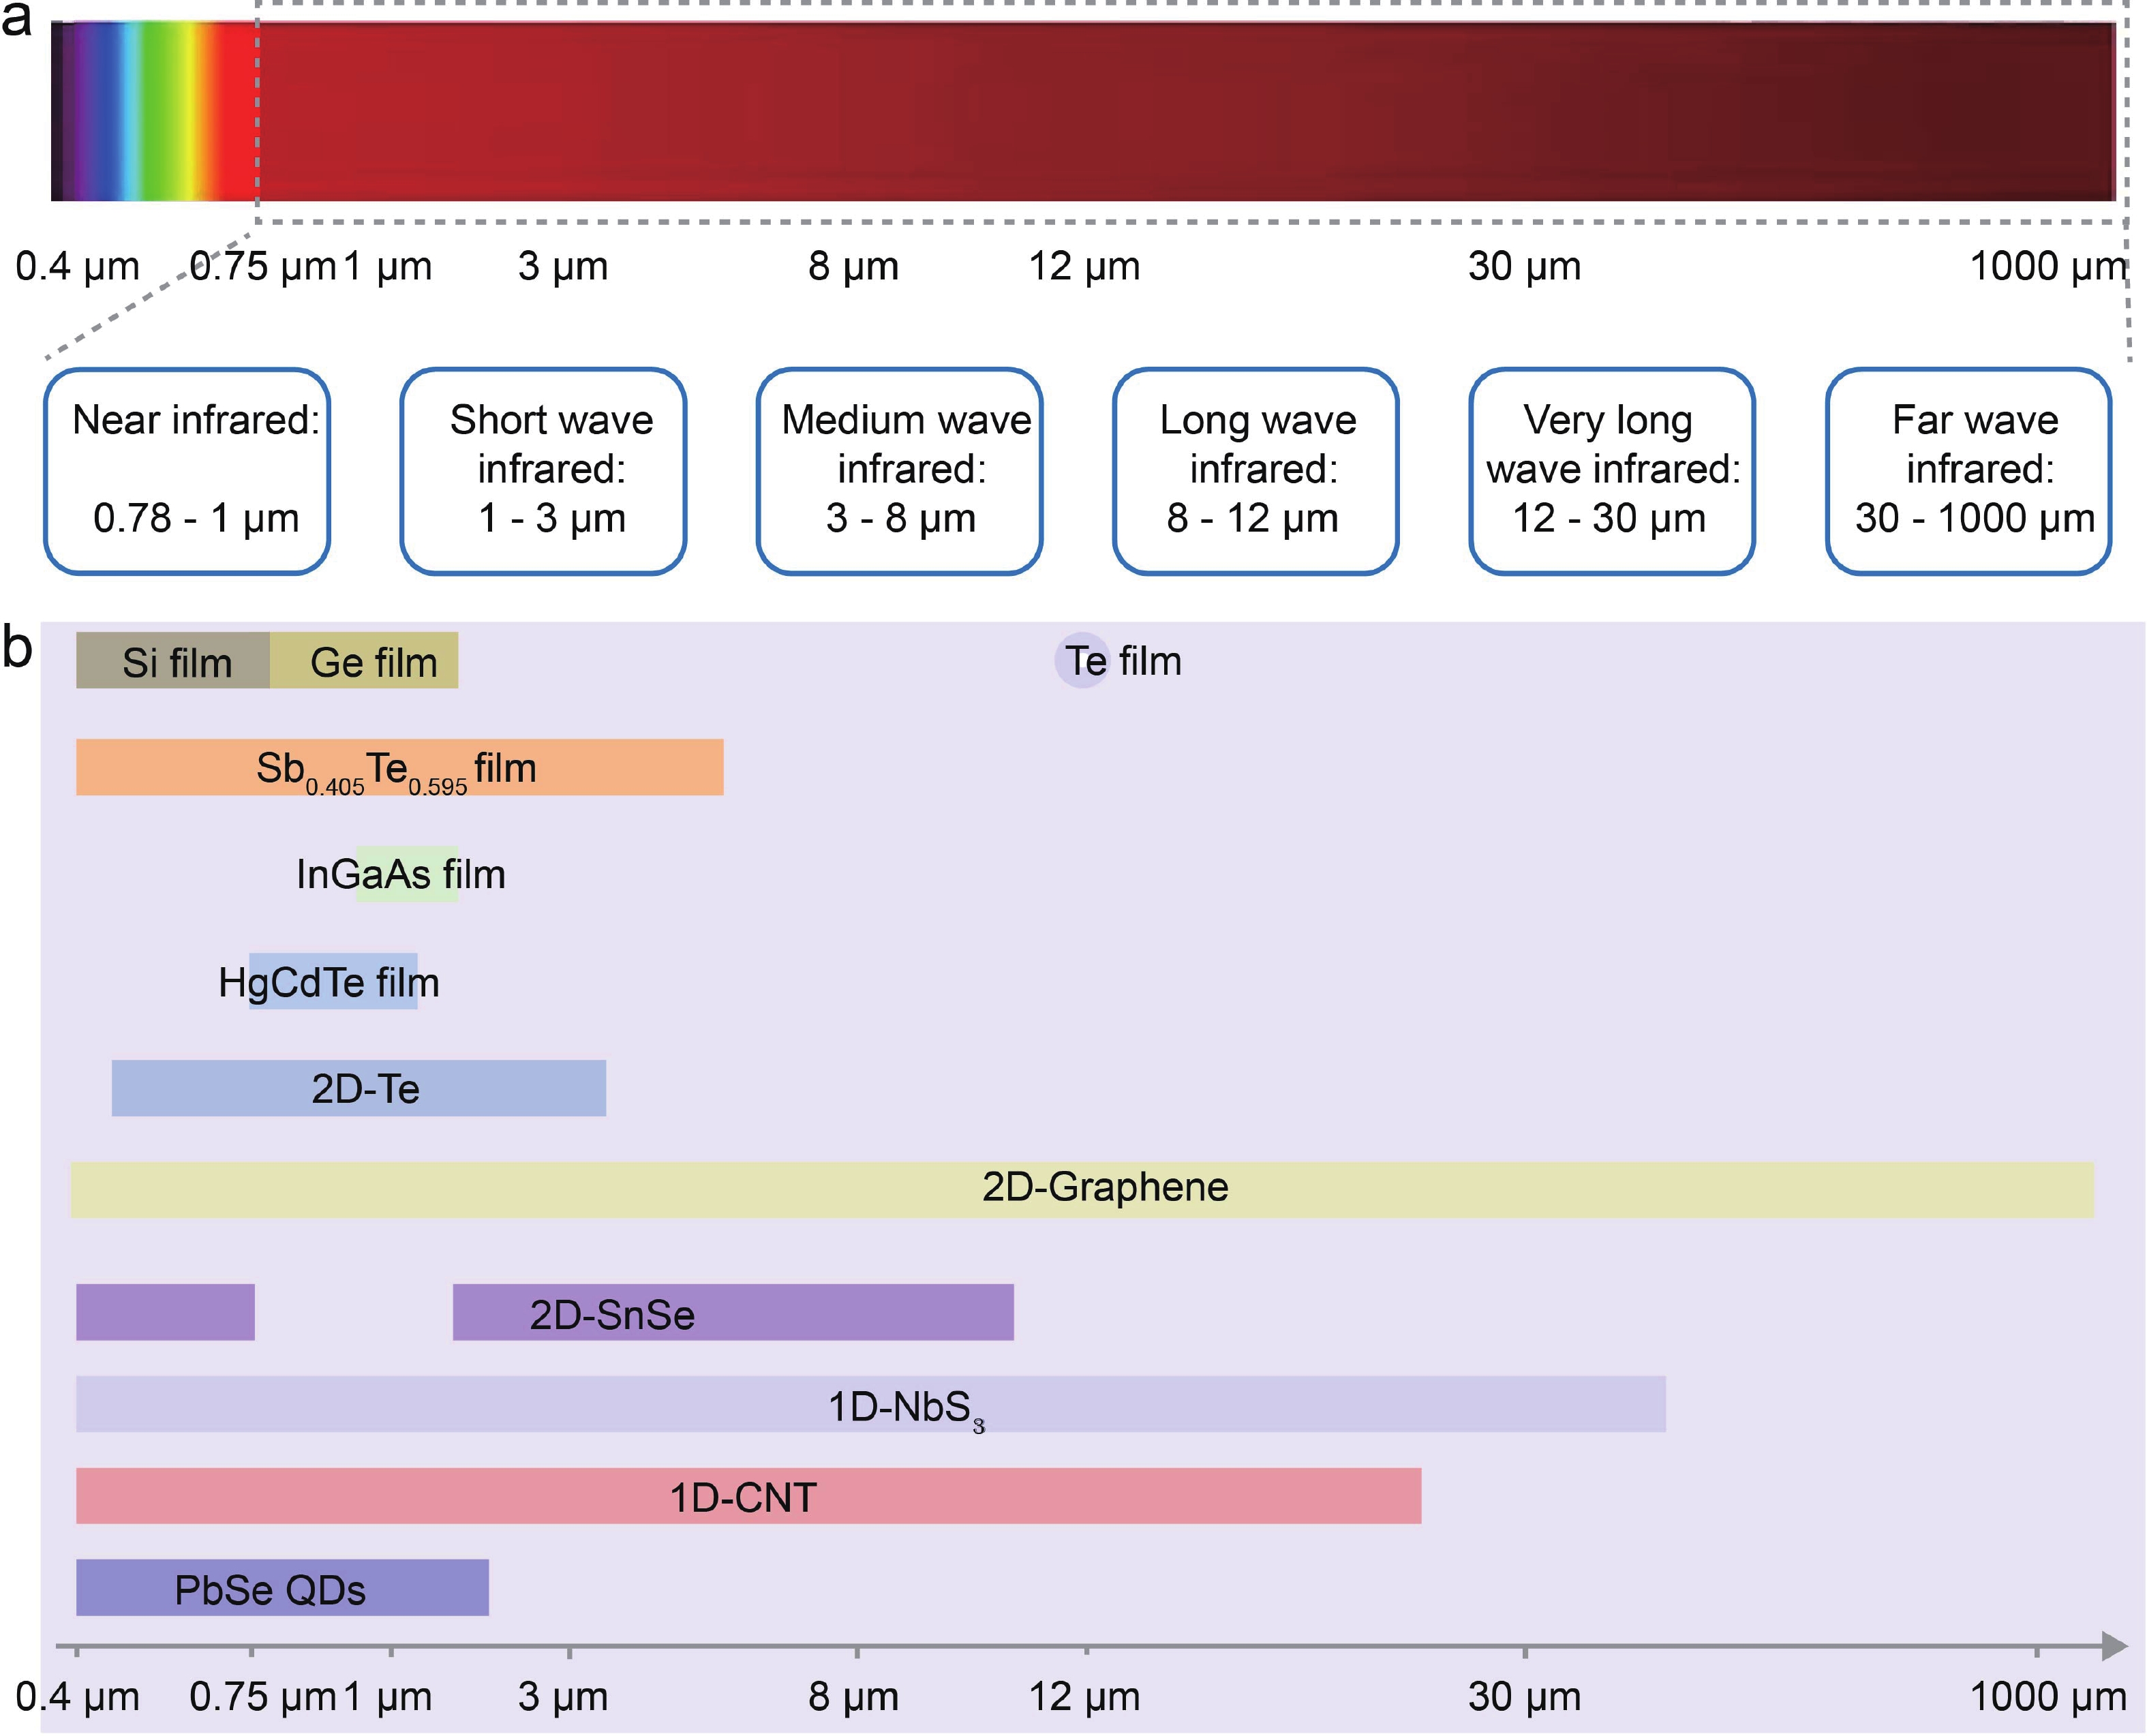This screenshot has height=1736, width=2147.
Task: Select the Far wave infrared box
Action: click(x=1967, y=471)
